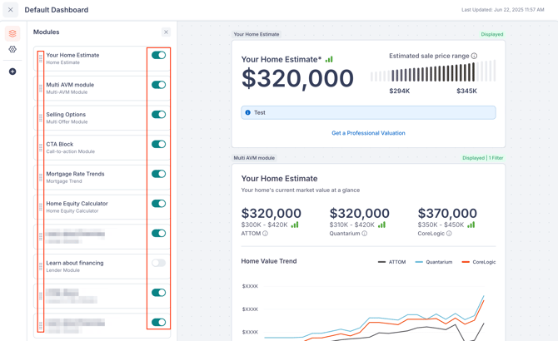Click info icon next to Estimated sale price range
The height and width of the screenshot is (341, 558).
click(x=474, y=56)
